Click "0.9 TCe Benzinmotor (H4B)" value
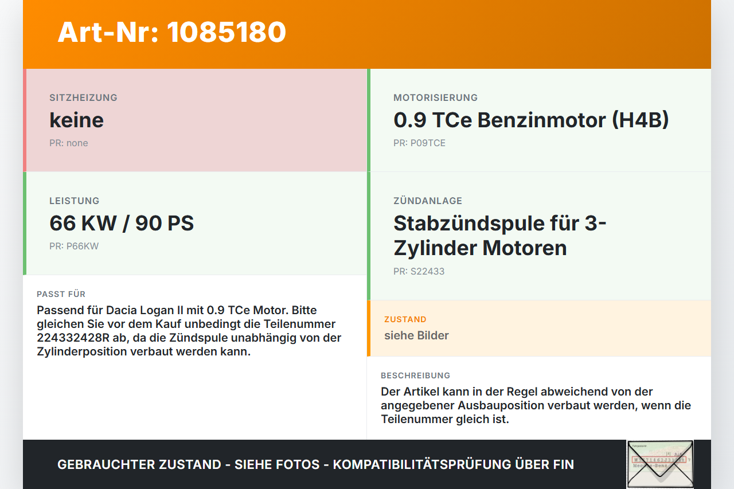 [x=531, y=120]
